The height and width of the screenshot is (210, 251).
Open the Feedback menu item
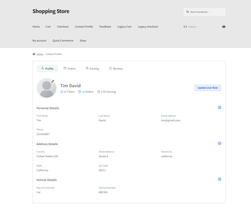tap(105, 26)
